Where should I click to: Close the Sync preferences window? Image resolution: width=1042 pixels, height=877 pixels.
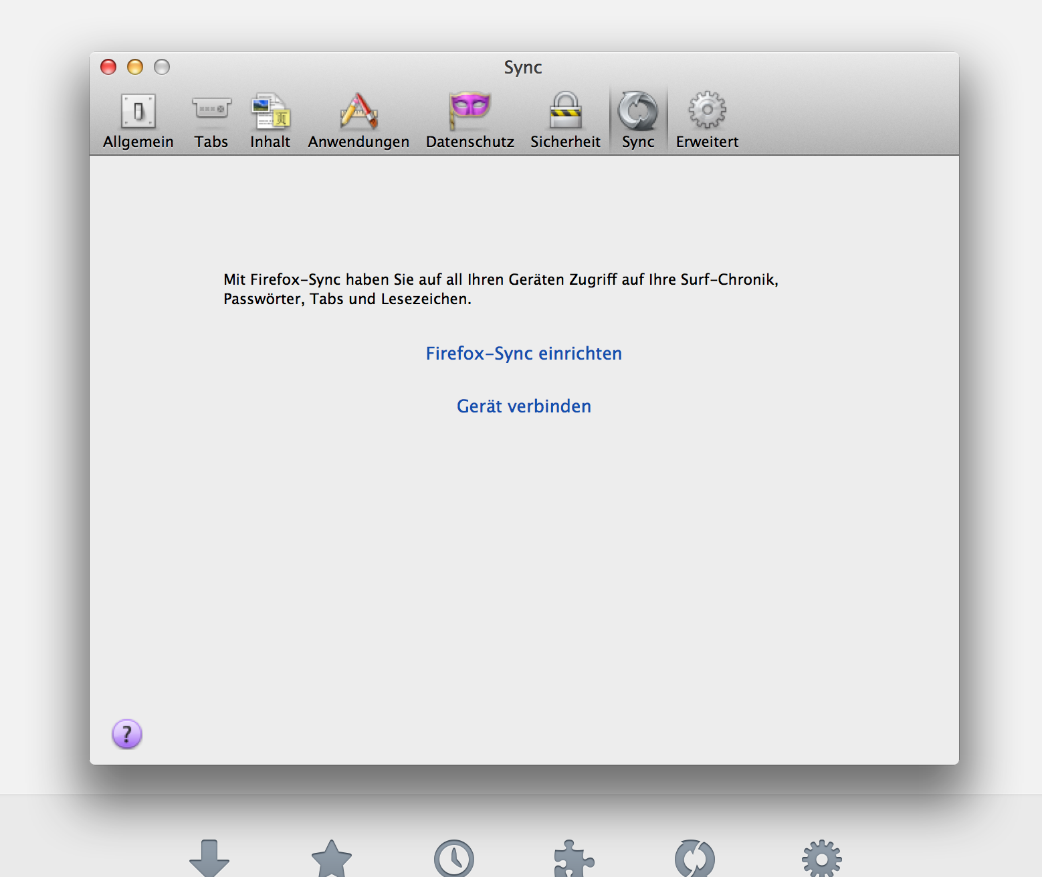[x=108, y=67]
